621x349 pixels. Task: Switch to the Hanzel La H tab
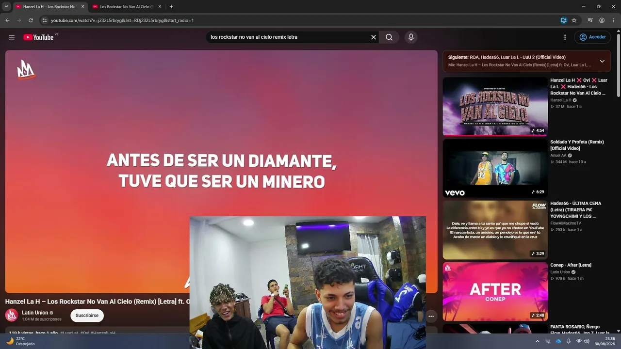coord(49,7)
